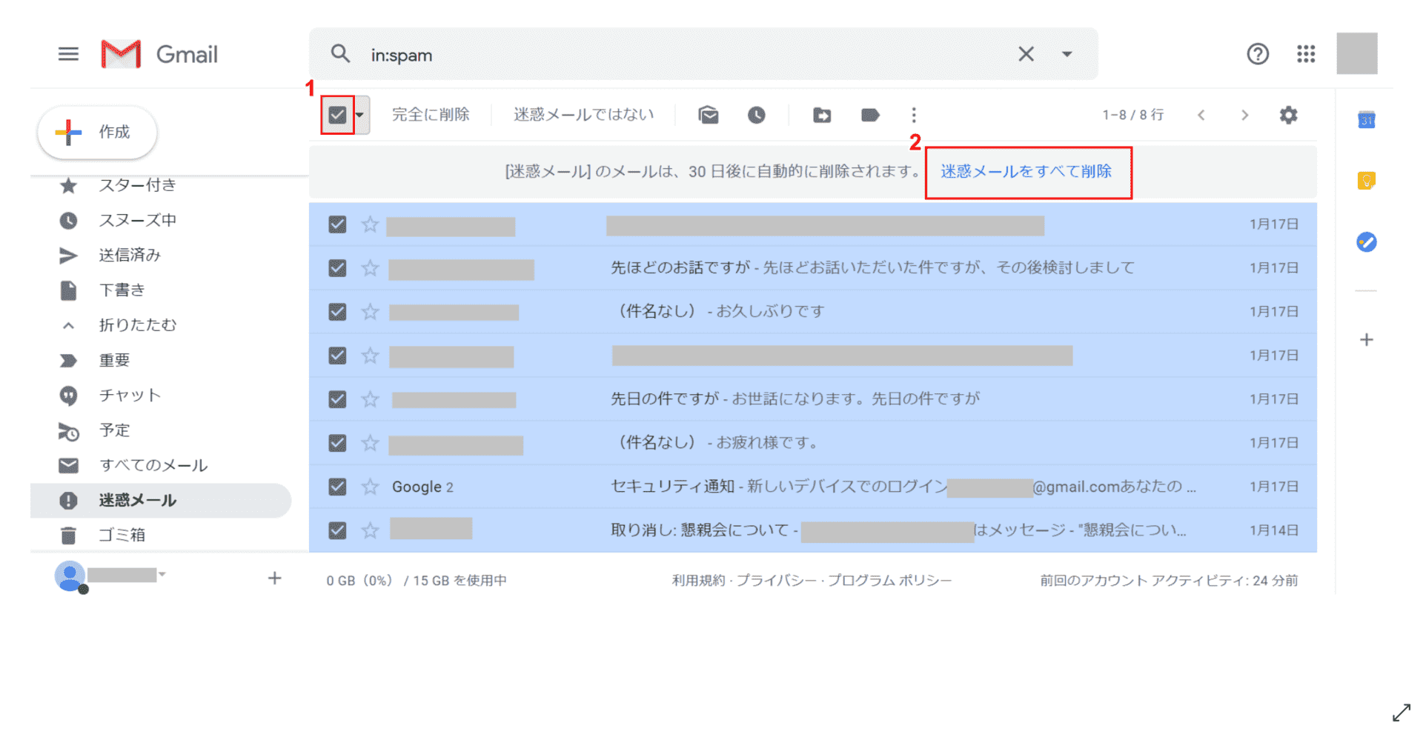Click the search magnifier icon

click(340, 53)
